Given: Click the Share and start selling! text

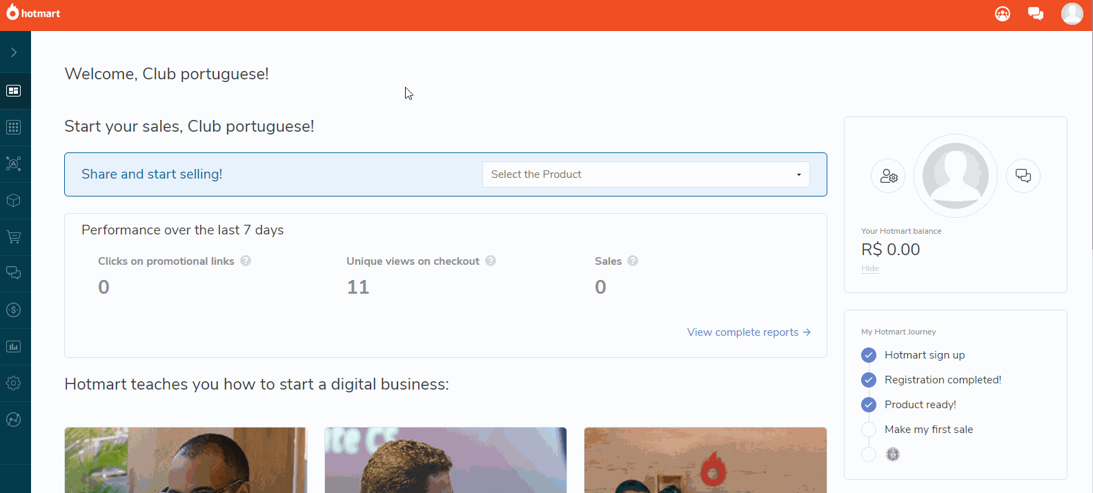Looking at the screenshot, I should pyautogui.click(x=152, y=174).
